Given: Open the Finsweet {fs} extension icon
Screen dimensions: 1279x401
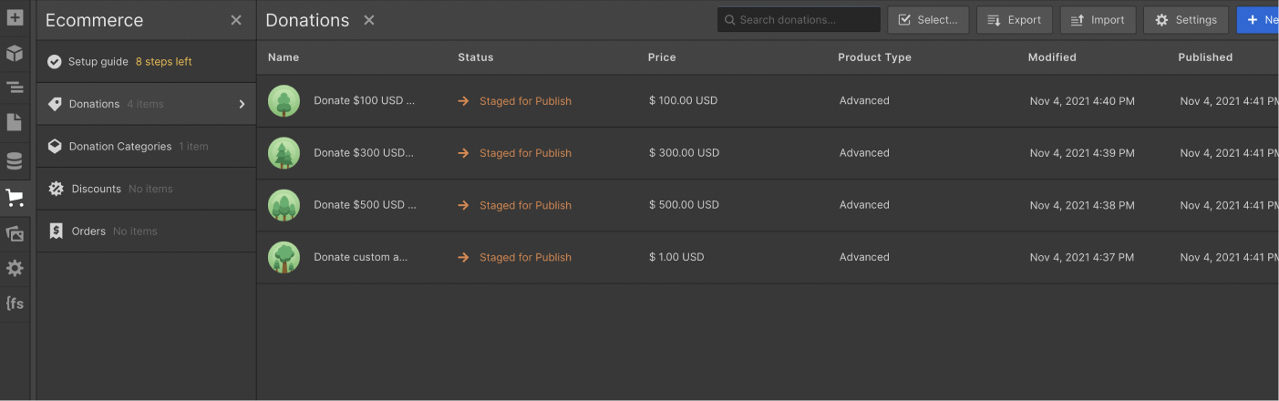Looking at the screenshot, I should coord(15,303).
